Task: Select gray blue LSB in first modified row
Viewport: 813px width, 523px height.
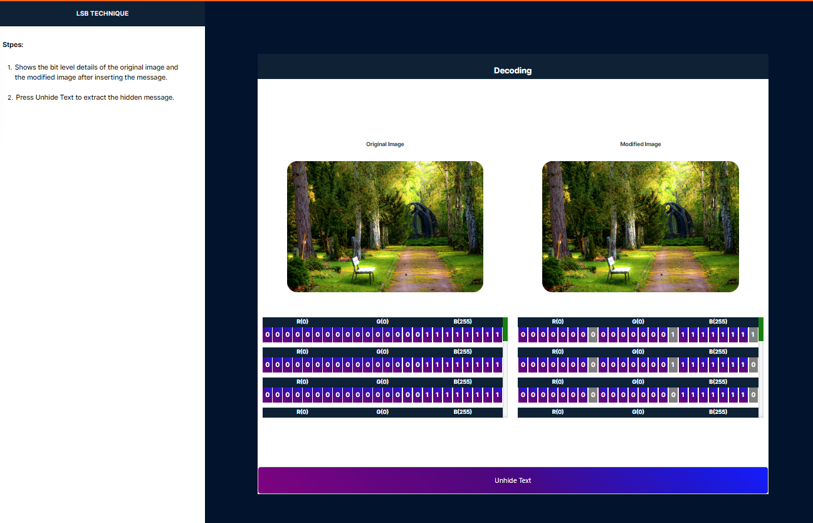Action: click(753, 335)
